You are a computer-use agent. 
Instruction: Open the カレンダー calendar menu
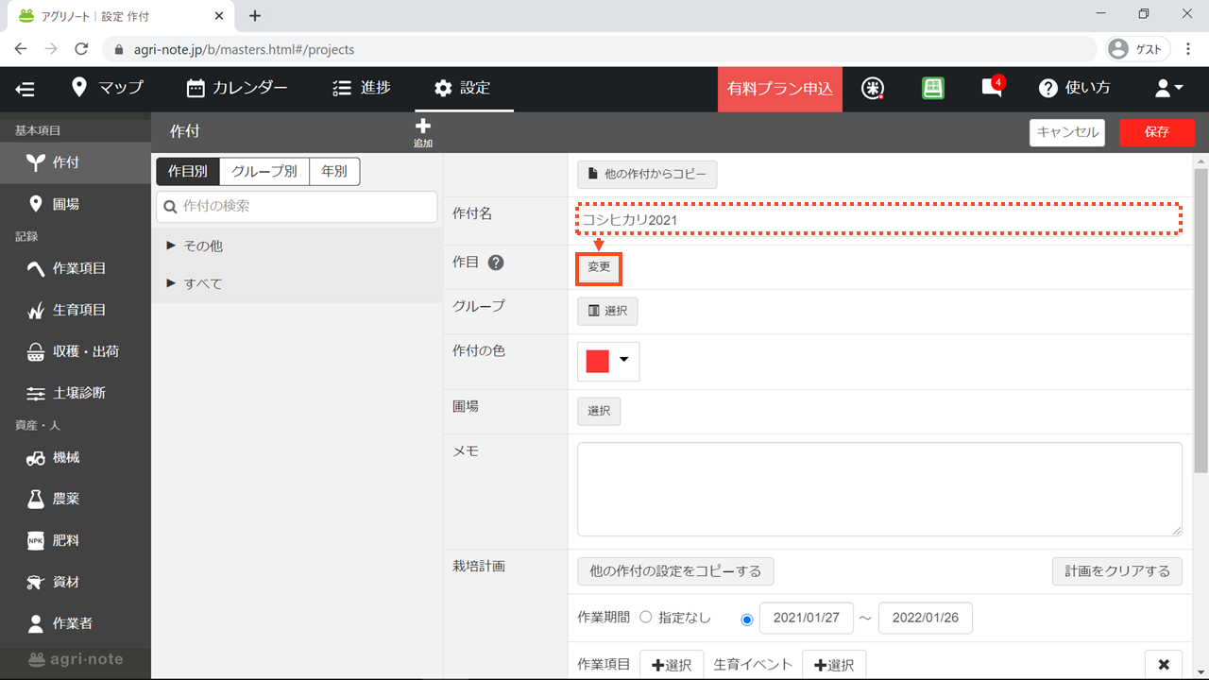237,88
